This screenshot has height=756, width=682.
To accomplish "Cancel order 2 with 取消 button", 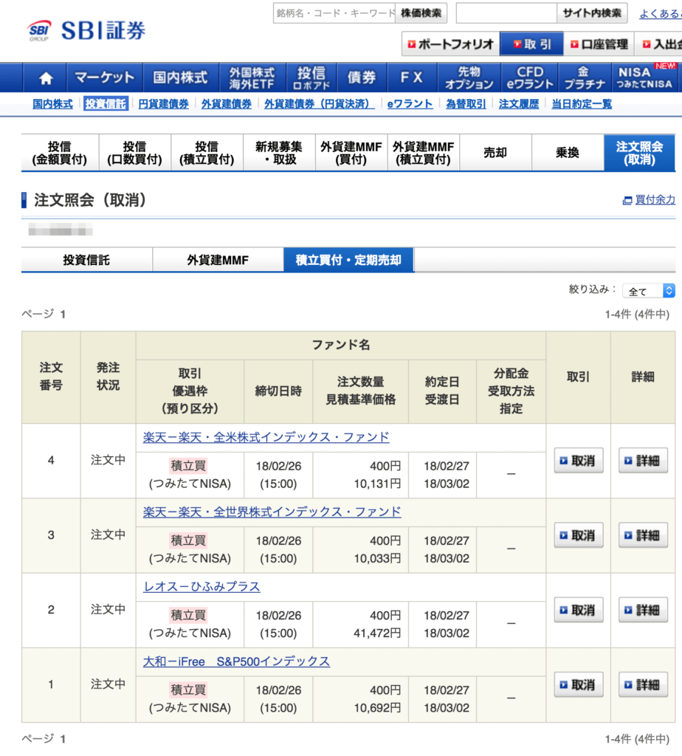I will tap(579, 610).
